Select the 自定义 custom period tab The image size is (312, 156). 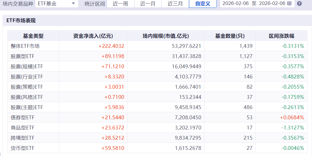(x=203, y=3)
